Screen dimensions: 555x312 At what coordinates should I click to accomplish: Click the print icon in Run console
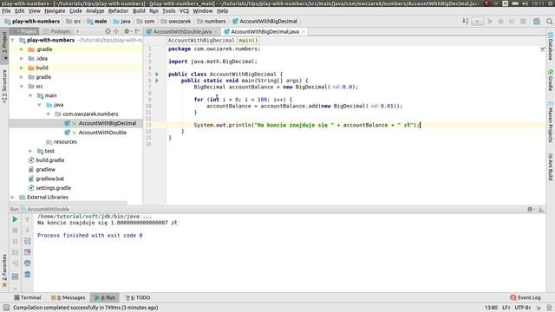(x=27, y=263)
